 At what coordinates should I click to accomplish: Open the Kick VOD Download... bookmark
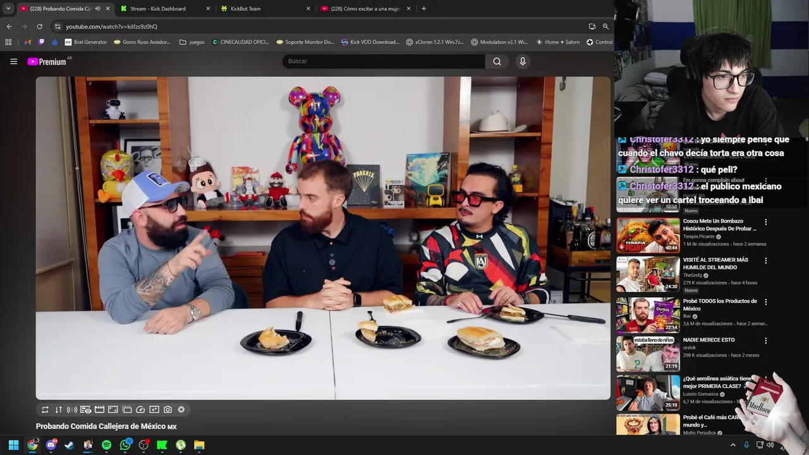coord(370,42)
